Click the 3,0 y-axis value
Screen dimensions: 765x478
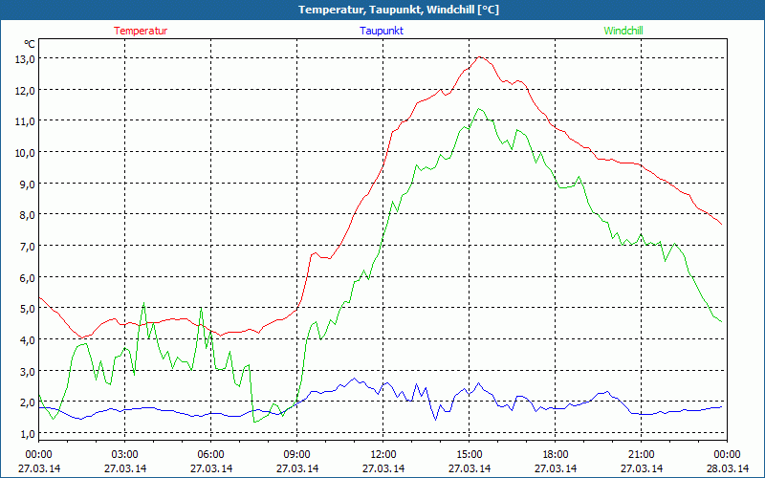point(27,371)
